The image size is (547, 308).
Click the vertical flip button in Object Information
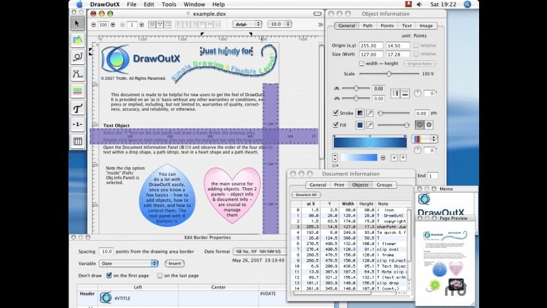[405, 94]
